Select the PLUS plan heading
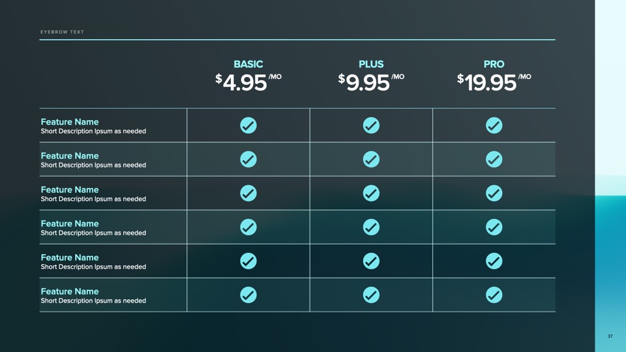626x352 pixels. point(371,65)
